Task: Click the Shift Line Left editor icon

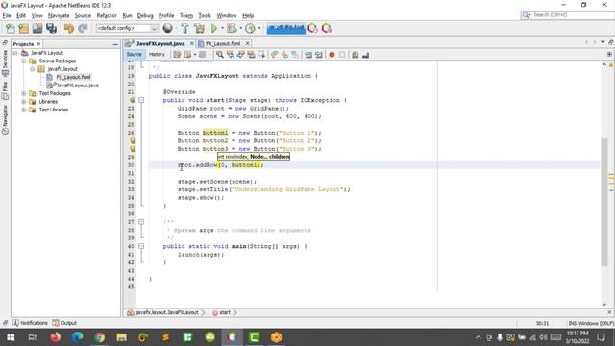Action: 308,55
